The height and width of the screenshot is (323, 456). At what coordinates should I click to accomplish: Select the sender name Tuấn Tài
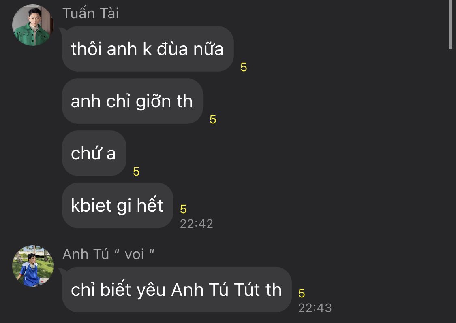(x=90, y=13)
